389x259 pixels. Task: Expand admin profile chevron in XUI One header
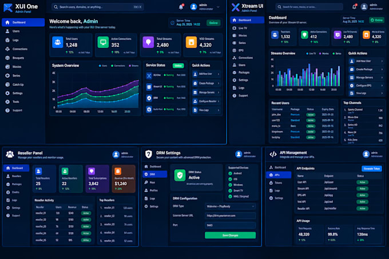click(218, 7)
